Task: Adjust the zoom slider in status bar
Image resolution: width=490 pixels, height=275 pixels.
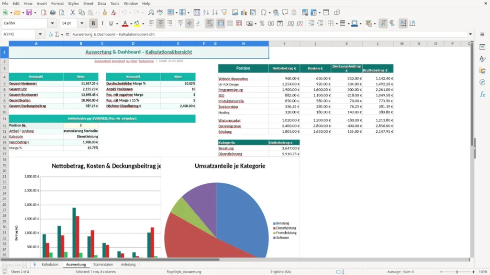Action: tap(457, 272)
